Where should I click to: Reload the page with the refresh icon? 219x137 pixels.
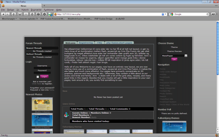[x=14, y=14]
